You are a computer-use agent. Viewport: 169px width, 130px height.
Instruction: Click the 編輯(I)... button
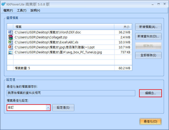(x=150, y=93)
